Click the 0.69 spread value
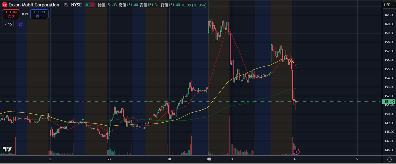The height and width of the screenshot is (164, 396). 25,14
